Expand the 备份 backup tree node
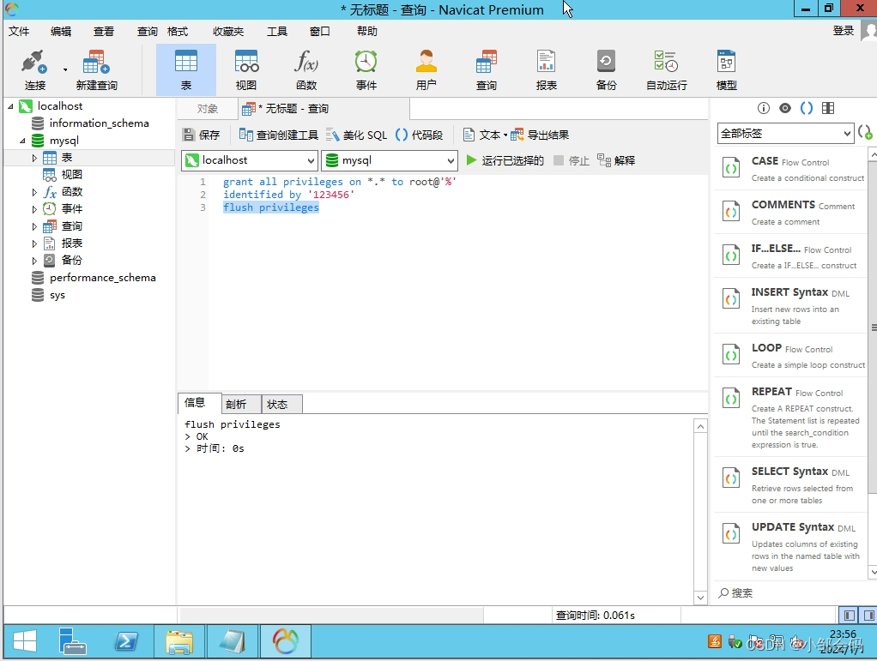Screen dimensions: 877x661 (x=34, y=261)
